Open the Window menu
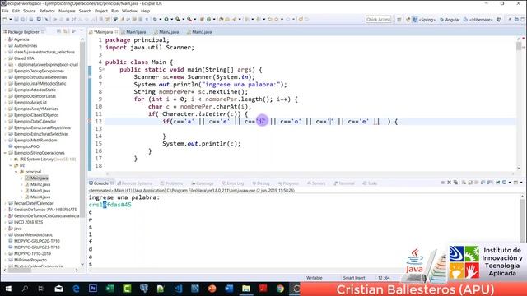Viewport: 527px width, 296px height. tap(129, 11)
